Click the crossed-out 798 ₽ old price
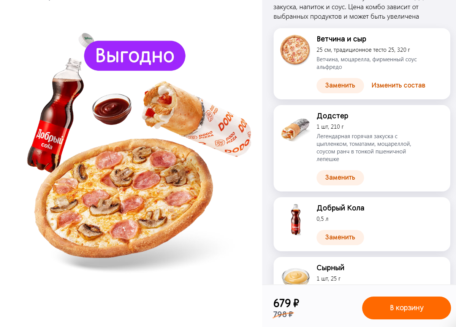456x327 pixels. point(283,314)
